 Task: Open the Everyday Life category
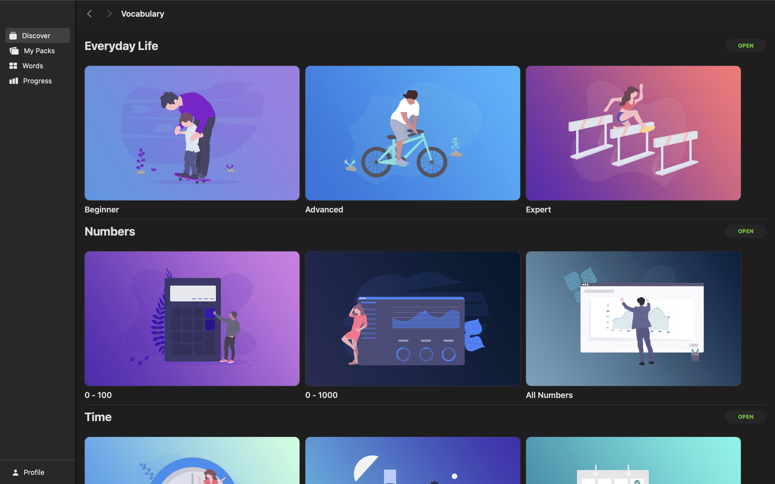tap(746, 46)
